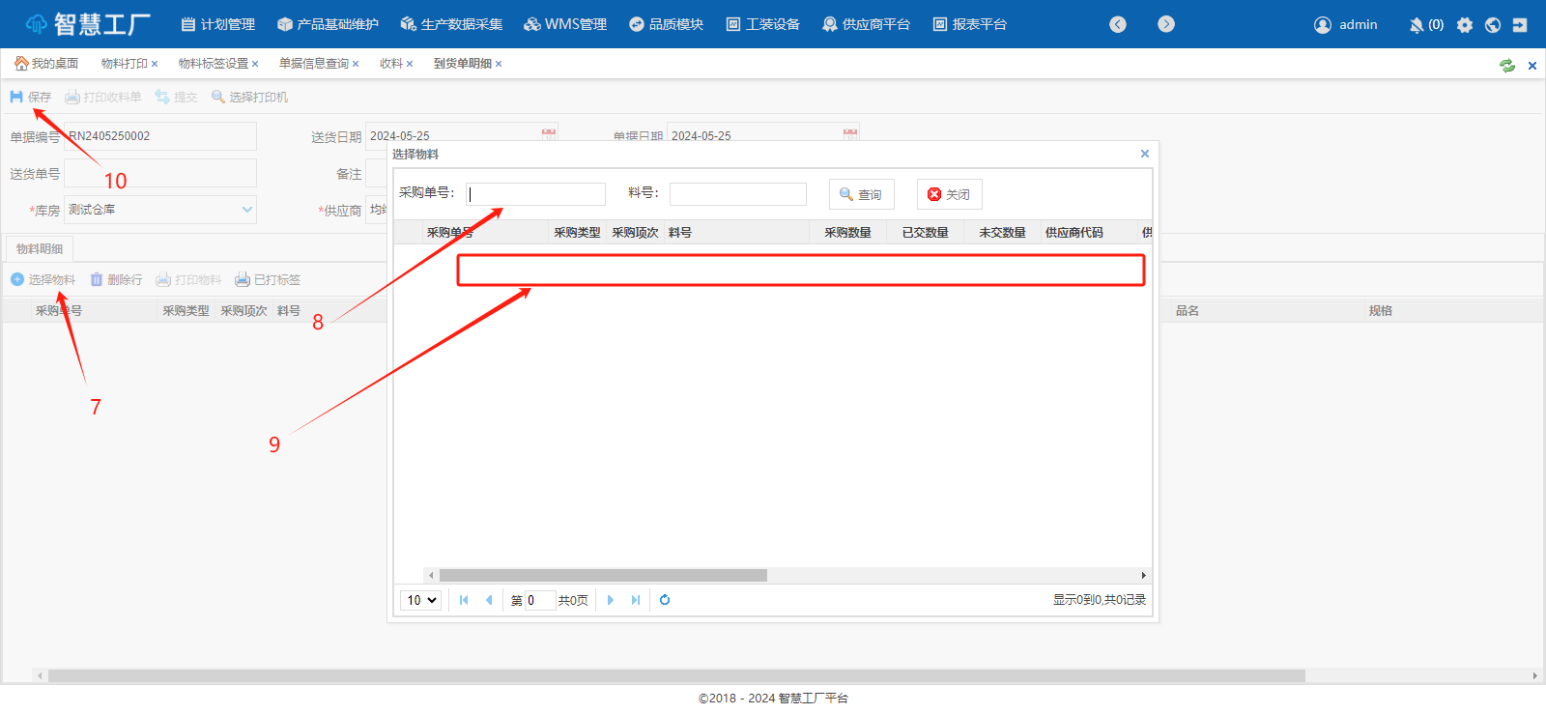The image size is (1546, 714).
Task: Click the reload icon in dialog pager
Action: tap(665, 600)
